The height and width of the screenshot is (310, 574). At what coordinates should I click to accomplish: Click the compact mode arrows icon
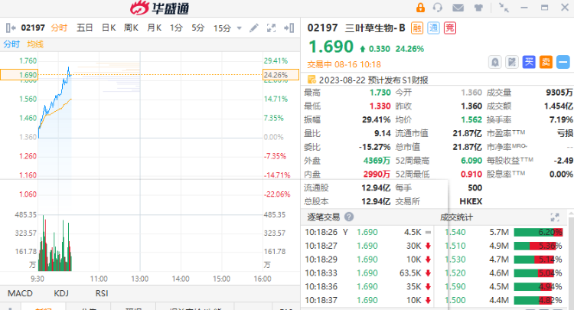pos(504,8)
